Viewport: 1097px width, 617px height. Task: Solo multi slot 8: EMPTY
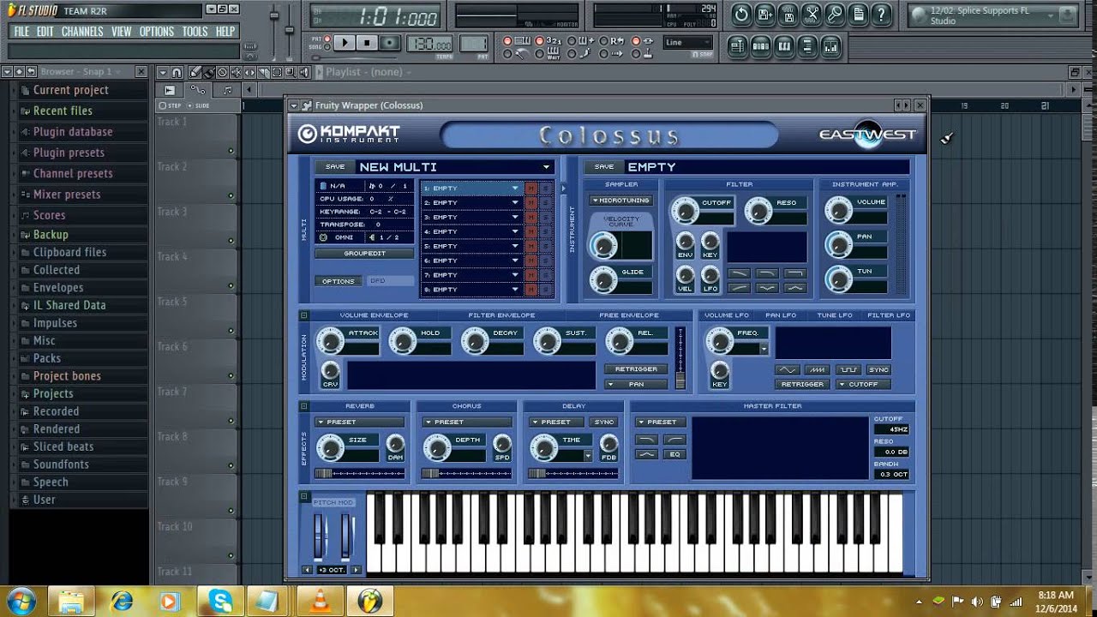point(545,290)
